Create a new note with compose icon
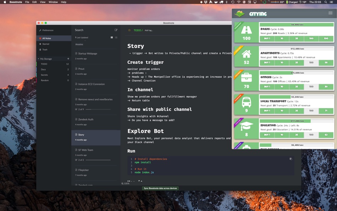337x211 pixels. pos(116,30)
